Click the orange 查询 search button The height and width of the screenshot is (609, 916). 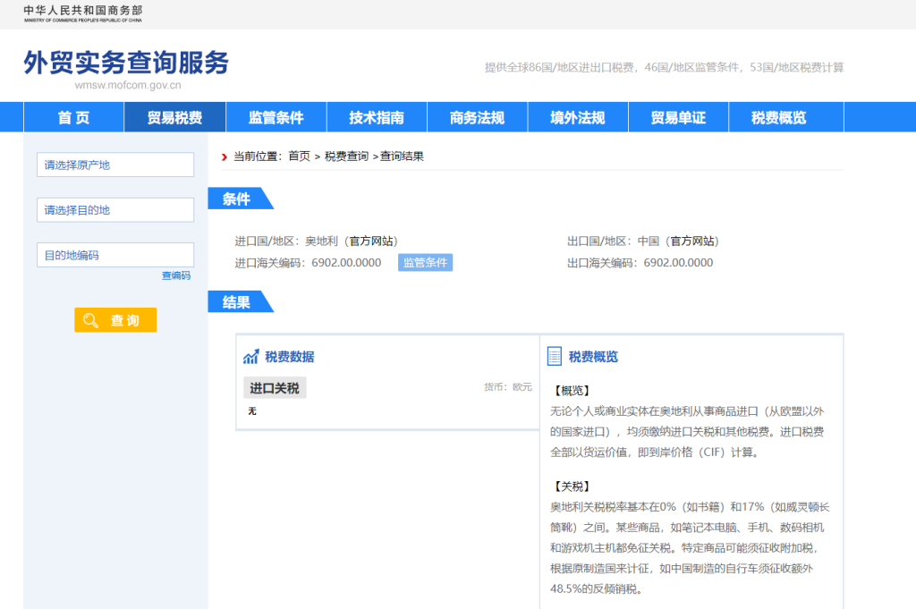[x=115, y=320]
